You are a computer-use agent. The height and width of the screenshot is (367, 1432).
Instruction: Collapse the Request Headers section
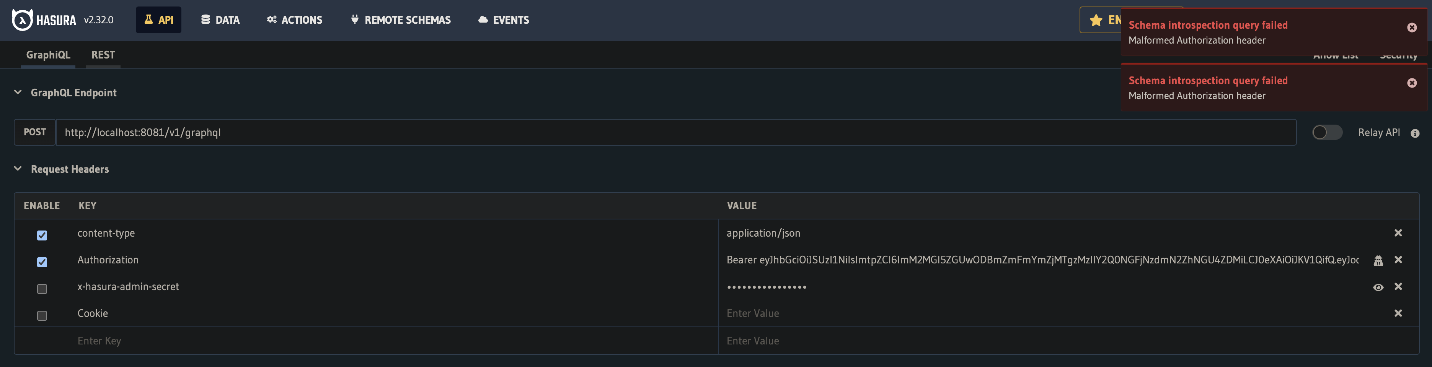coord(17,169)
